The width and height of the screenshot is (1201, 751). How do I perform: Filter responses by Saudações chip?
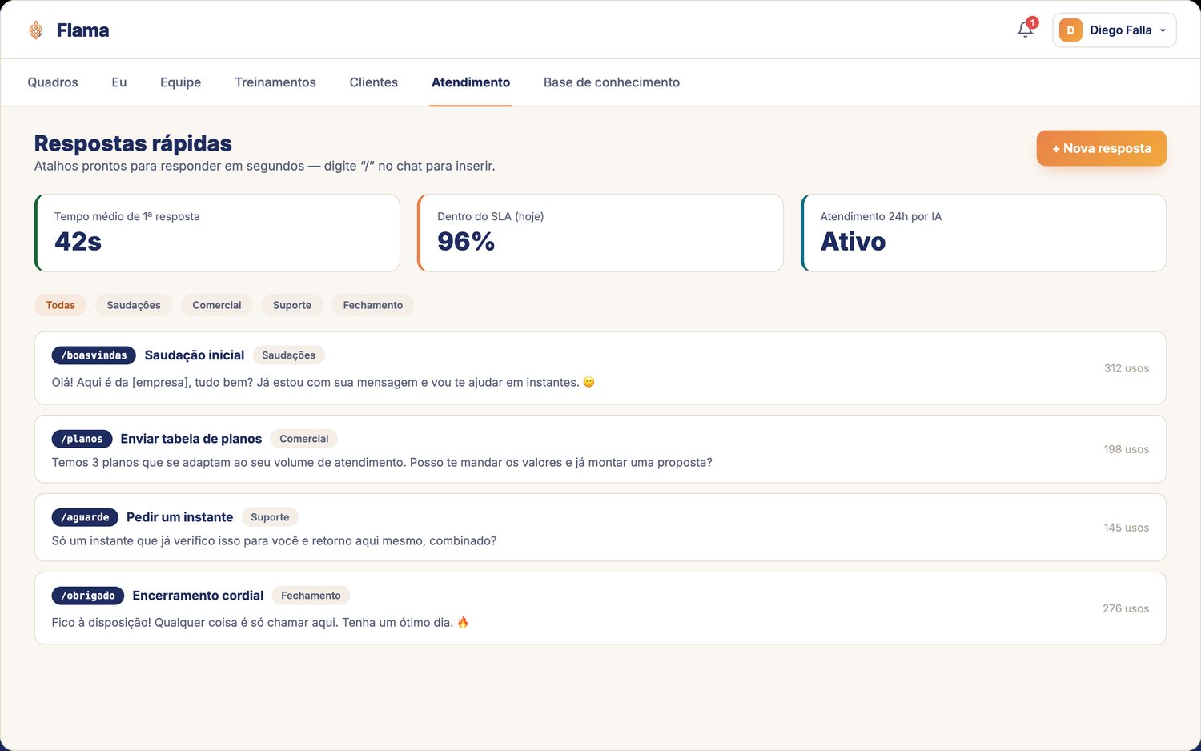134,305
